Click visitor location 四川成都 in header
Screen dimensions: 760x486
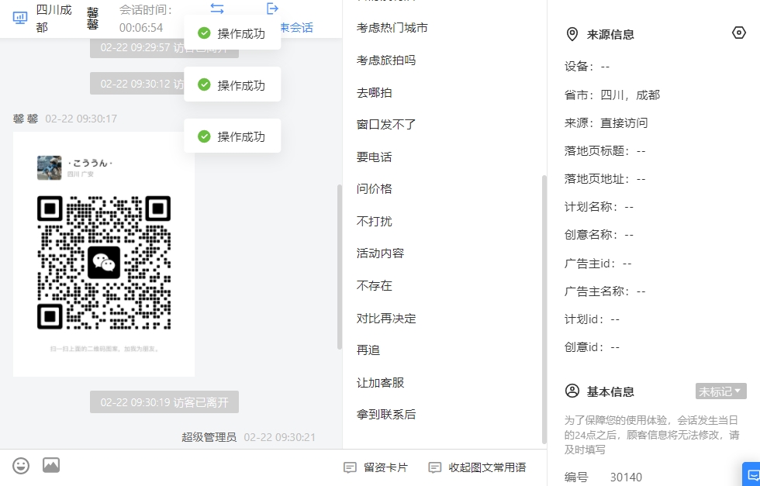pos(54,19)
